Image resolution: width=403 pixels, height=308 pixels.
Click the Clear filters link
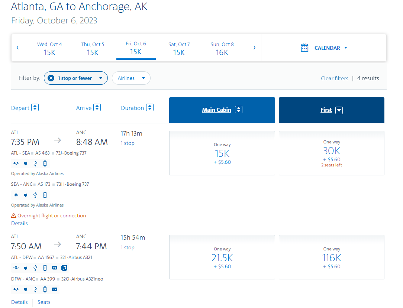pos(335,78)
